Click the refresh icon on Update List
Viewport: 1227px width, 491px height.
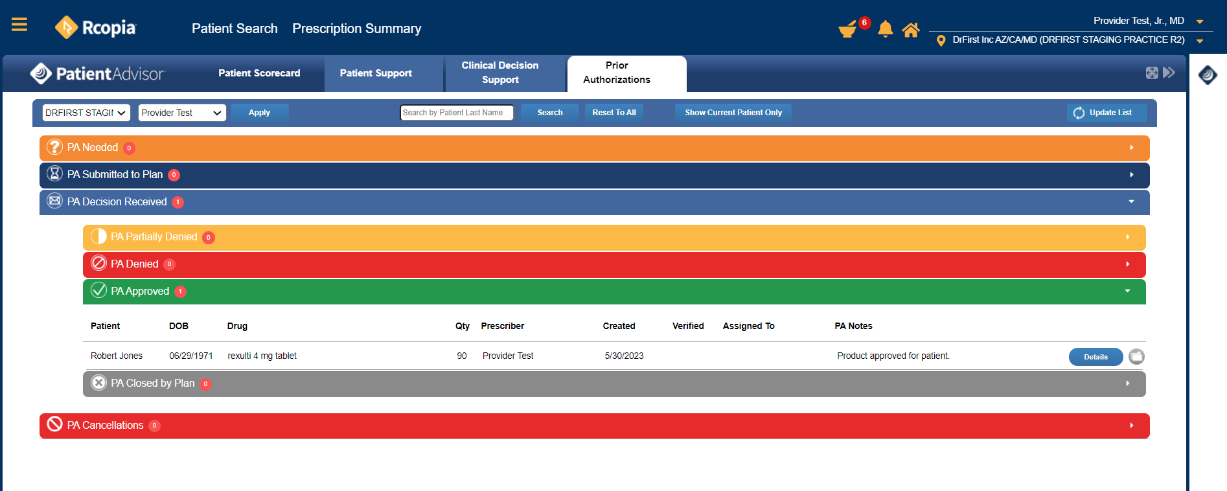1079,113
